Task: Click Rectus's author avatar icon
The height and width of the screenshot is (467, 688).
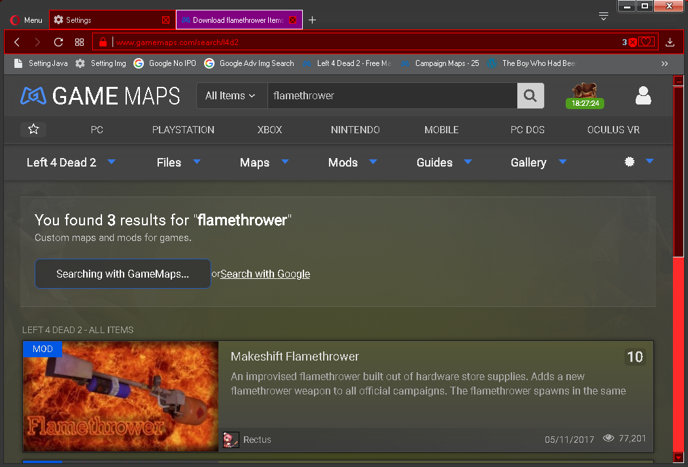Action: pyautogui.click(x=230, y=439)
